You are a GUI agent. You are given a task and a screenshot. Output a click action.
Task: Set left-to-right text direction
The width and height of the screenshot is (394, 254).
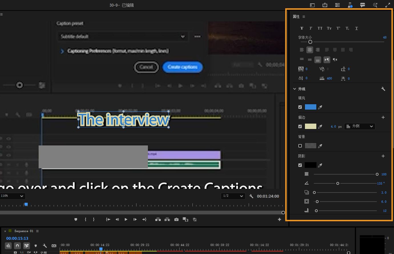[327, 60]
